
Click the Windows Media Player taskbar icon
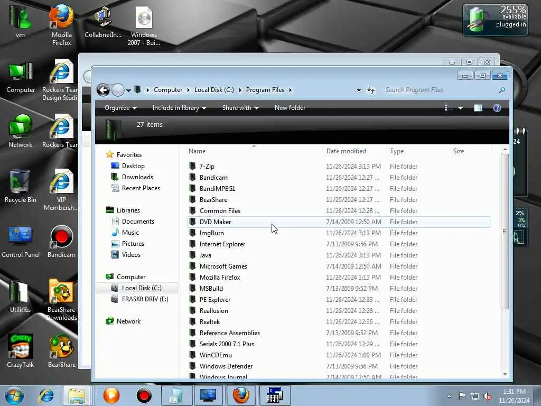[111, 395]
